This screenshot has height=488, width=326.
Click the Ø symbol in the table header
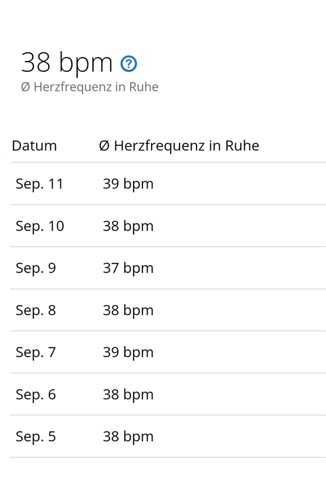click(x=104, y=146)
